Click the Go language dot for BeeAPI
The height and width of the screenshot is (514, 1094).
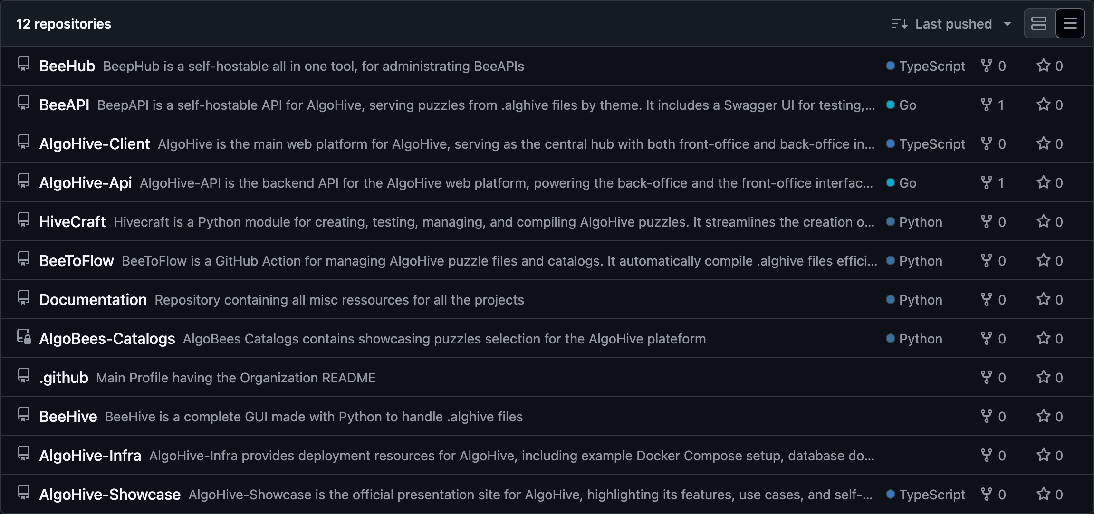[x=891, y=105]
